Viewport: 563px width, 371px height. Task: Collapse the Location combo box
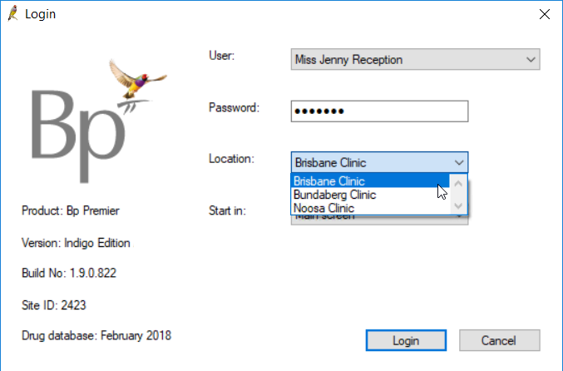click(x=459, y=163)
